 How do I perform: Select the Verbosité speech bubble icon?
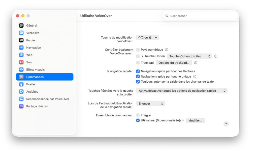click(x=21, y=33)
